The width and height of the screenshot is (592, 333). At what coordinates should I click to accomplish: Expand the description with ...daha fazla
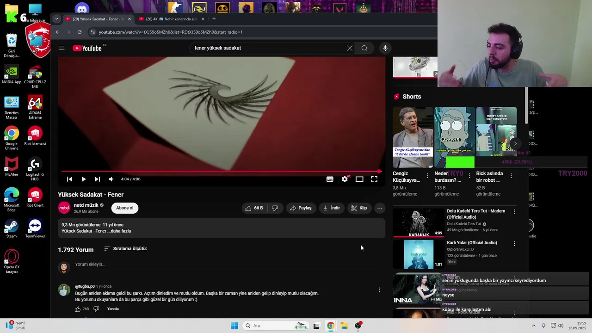click(x=120, y=231)
